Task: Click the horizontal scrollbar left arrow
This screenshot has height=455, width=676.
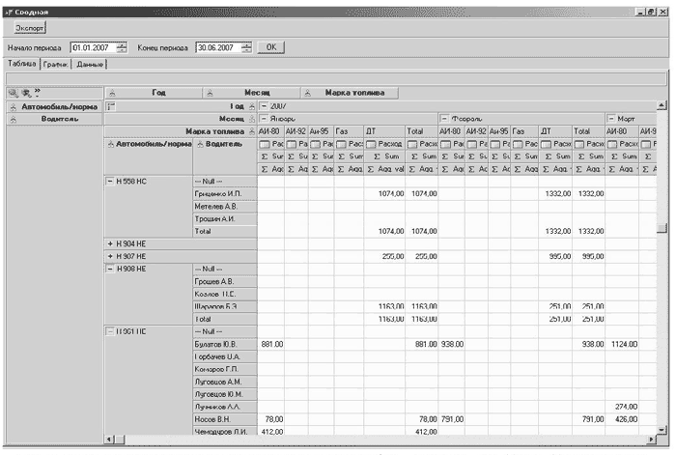Action: coord(109,440)
